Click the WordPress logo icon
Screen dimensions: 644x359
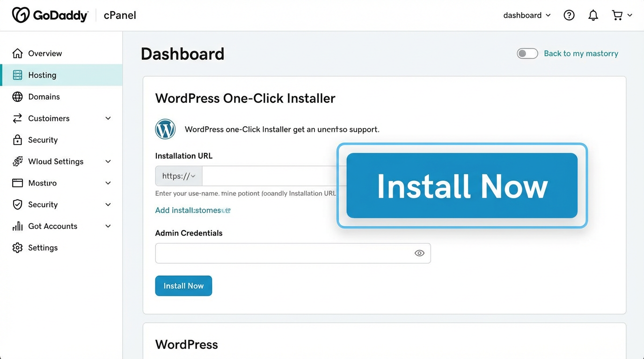165,129
